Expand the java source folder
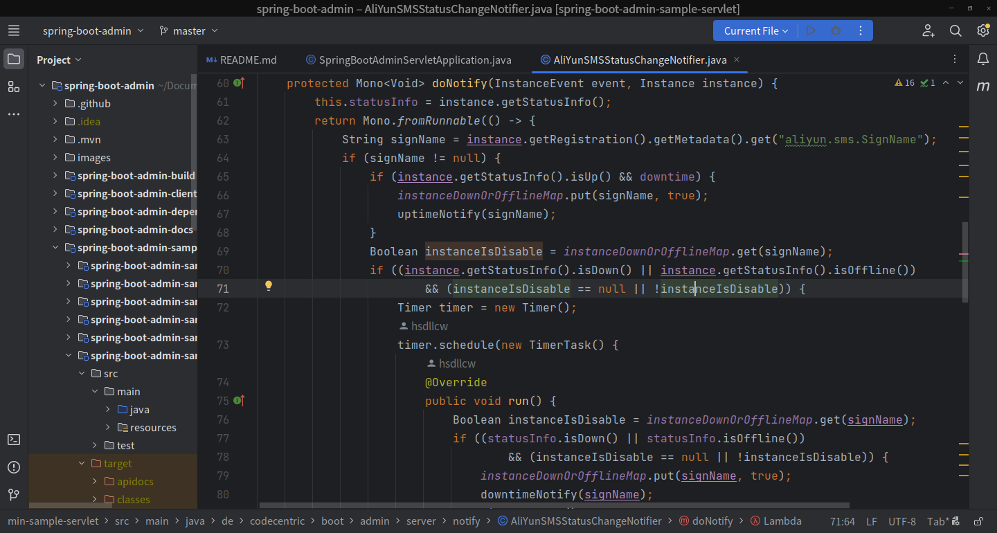This screenshot has height=533, width=997. 108,410
